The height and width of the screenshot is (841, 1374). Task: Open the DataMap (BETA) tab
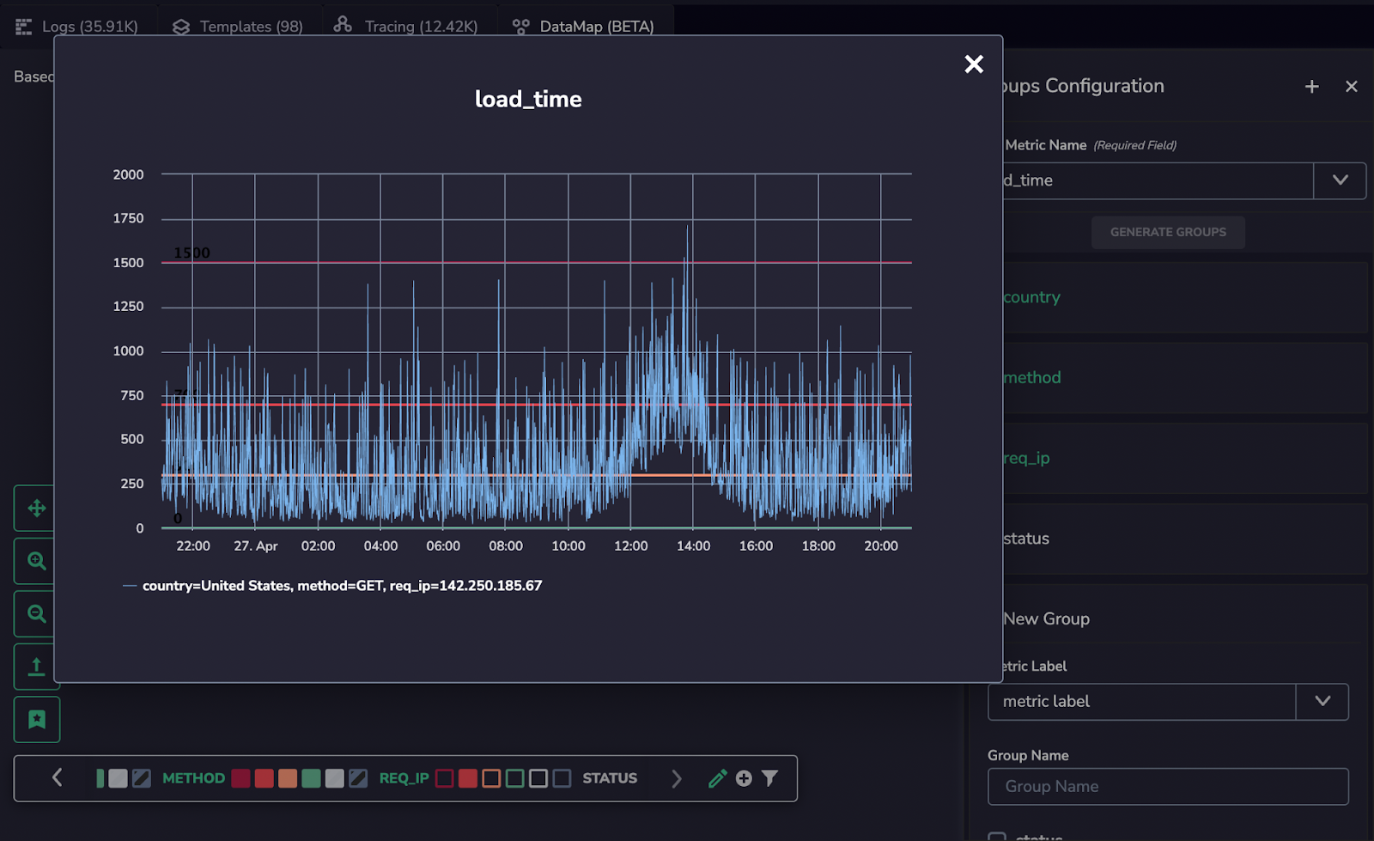pos(584,27)
